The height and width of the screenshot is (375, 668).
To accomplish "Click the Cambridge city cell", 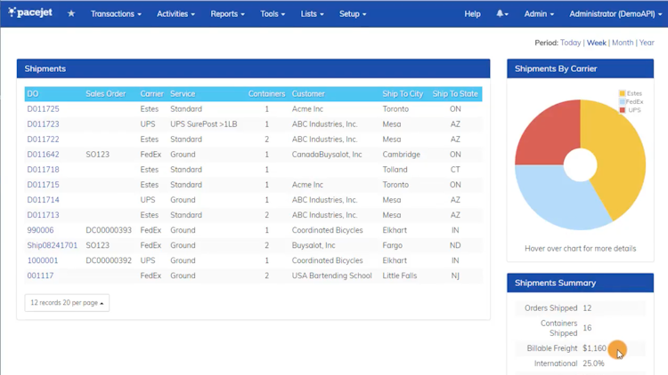I will tap(401, 155).
